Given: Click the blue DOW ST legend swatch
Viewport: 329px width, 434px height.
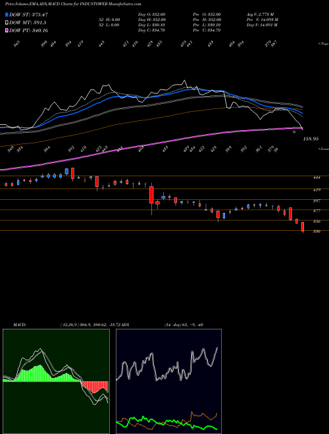Looking at the screenshot, I should (7, 14).
